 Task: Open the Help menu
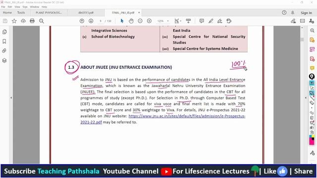44,7
